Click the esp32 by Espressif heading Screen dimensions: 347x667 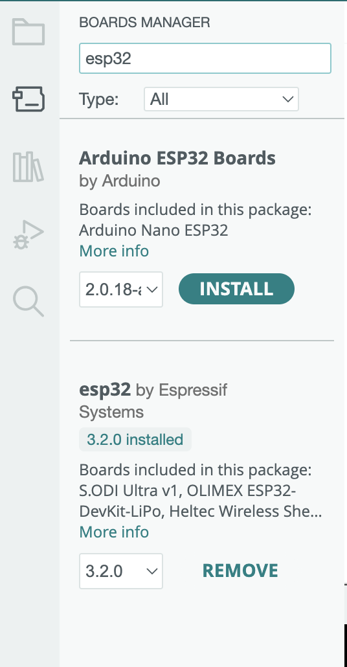153,401
